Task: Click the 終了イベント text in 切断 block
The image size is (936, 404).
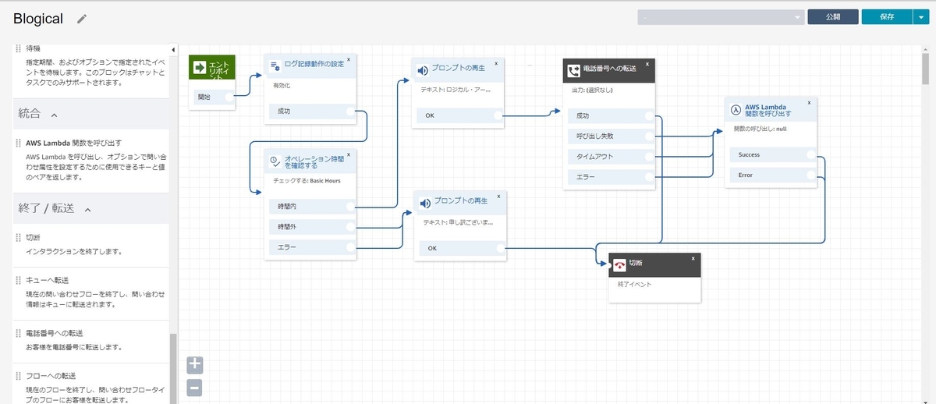Action: click(x=636, y=285)
